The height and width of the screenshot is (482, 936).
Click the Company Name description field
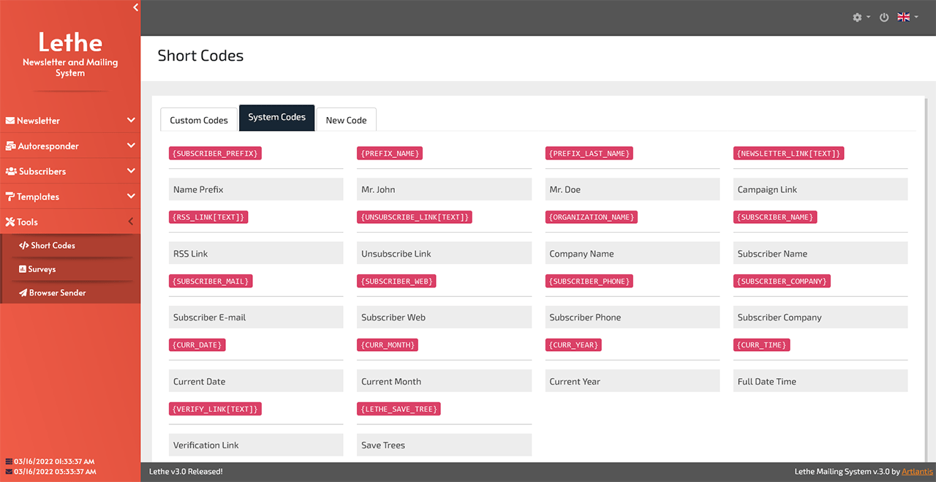click(x=633, y=253)
